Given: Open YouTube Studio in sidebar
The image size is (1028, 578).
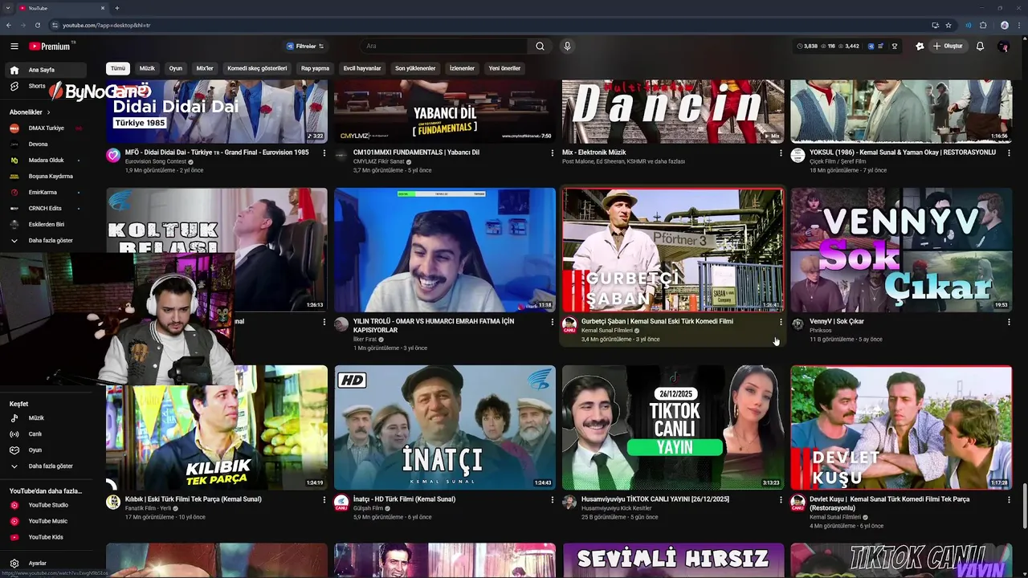Looking at the screenshot, I should [x=48, y=505].
